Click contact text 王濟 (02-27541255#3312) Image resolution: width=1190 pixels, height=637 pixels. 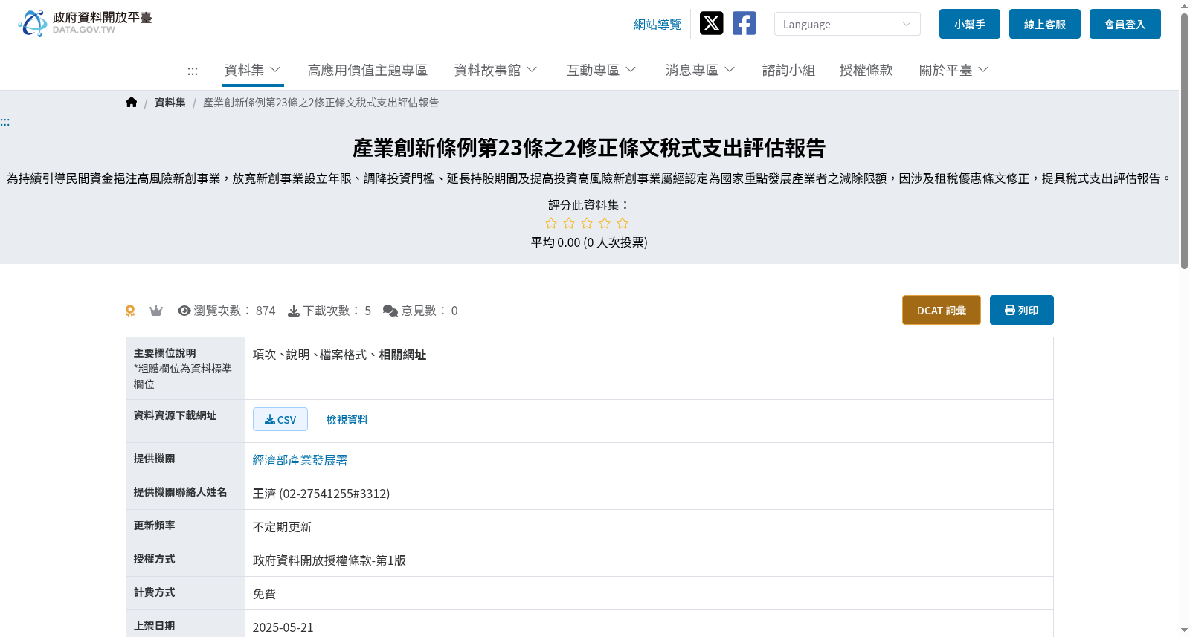(x=321, y=494)
